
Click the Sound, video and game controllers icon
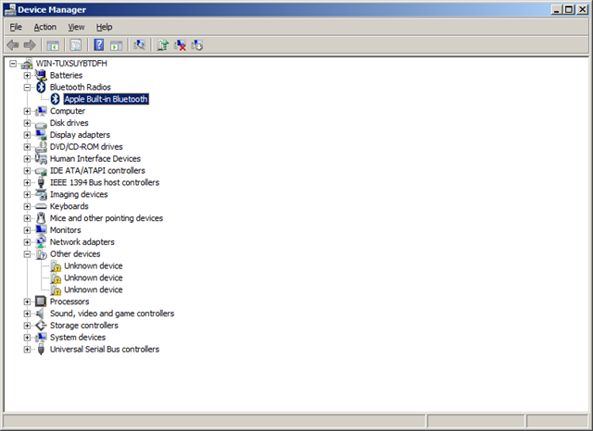tap(40, 314)
